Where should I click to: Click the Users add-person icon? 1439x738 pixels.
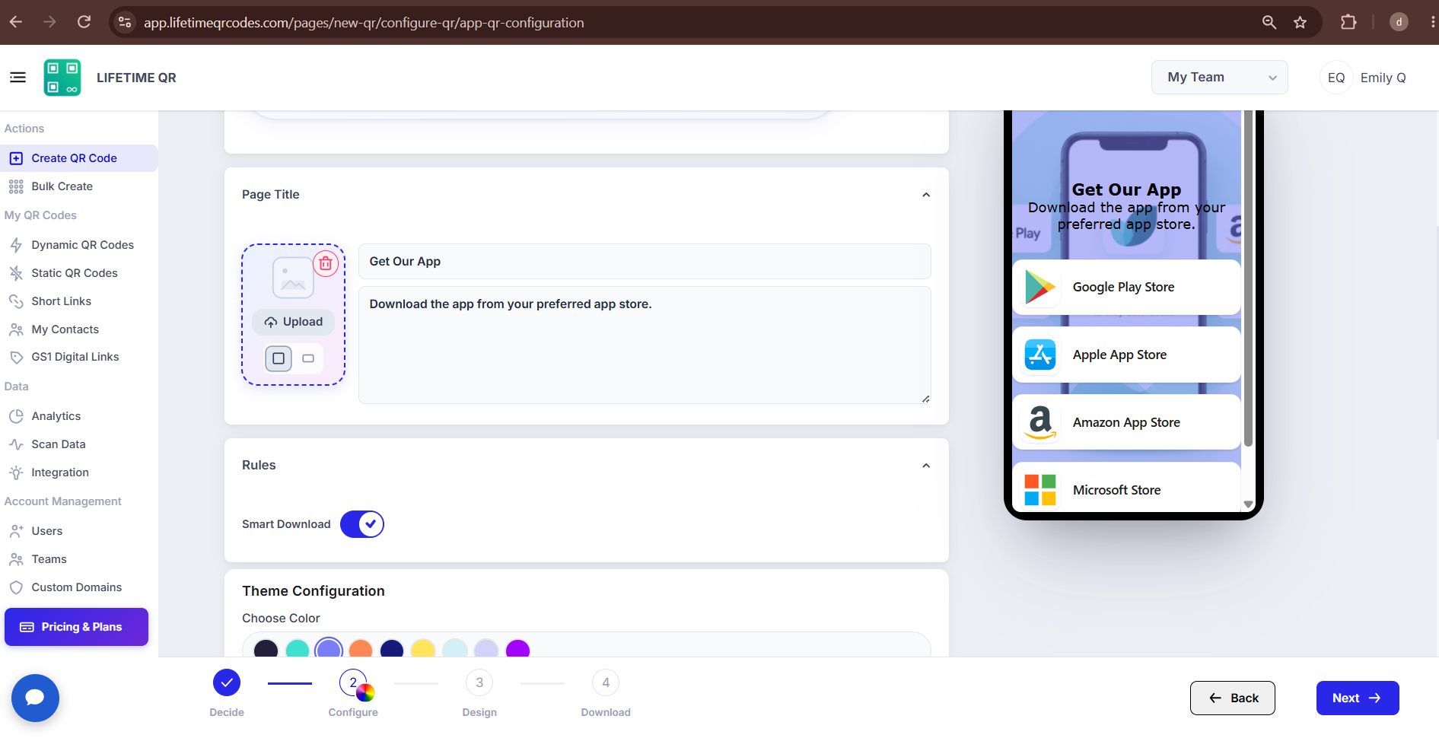coord(16,531)
